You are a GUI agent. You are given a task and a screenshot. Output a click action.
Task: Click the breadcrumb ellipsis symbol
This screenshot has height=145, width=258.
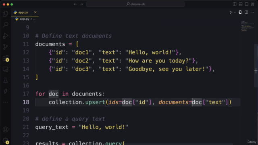(34, 19)
